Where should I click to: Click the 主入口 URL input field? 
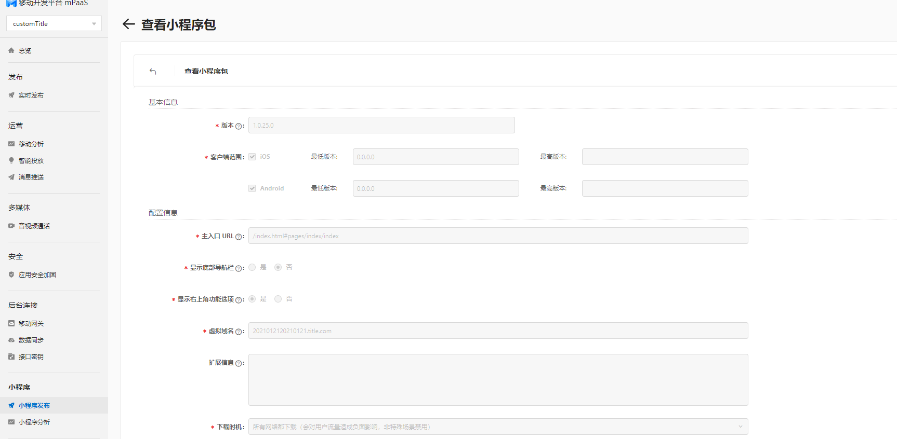(x=498, y=236)
